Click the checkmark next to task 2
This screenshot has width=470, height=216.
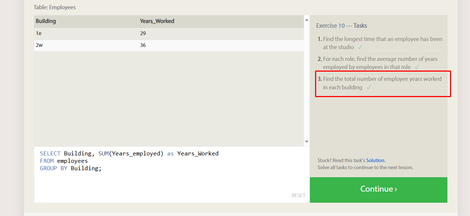[417, 67]
